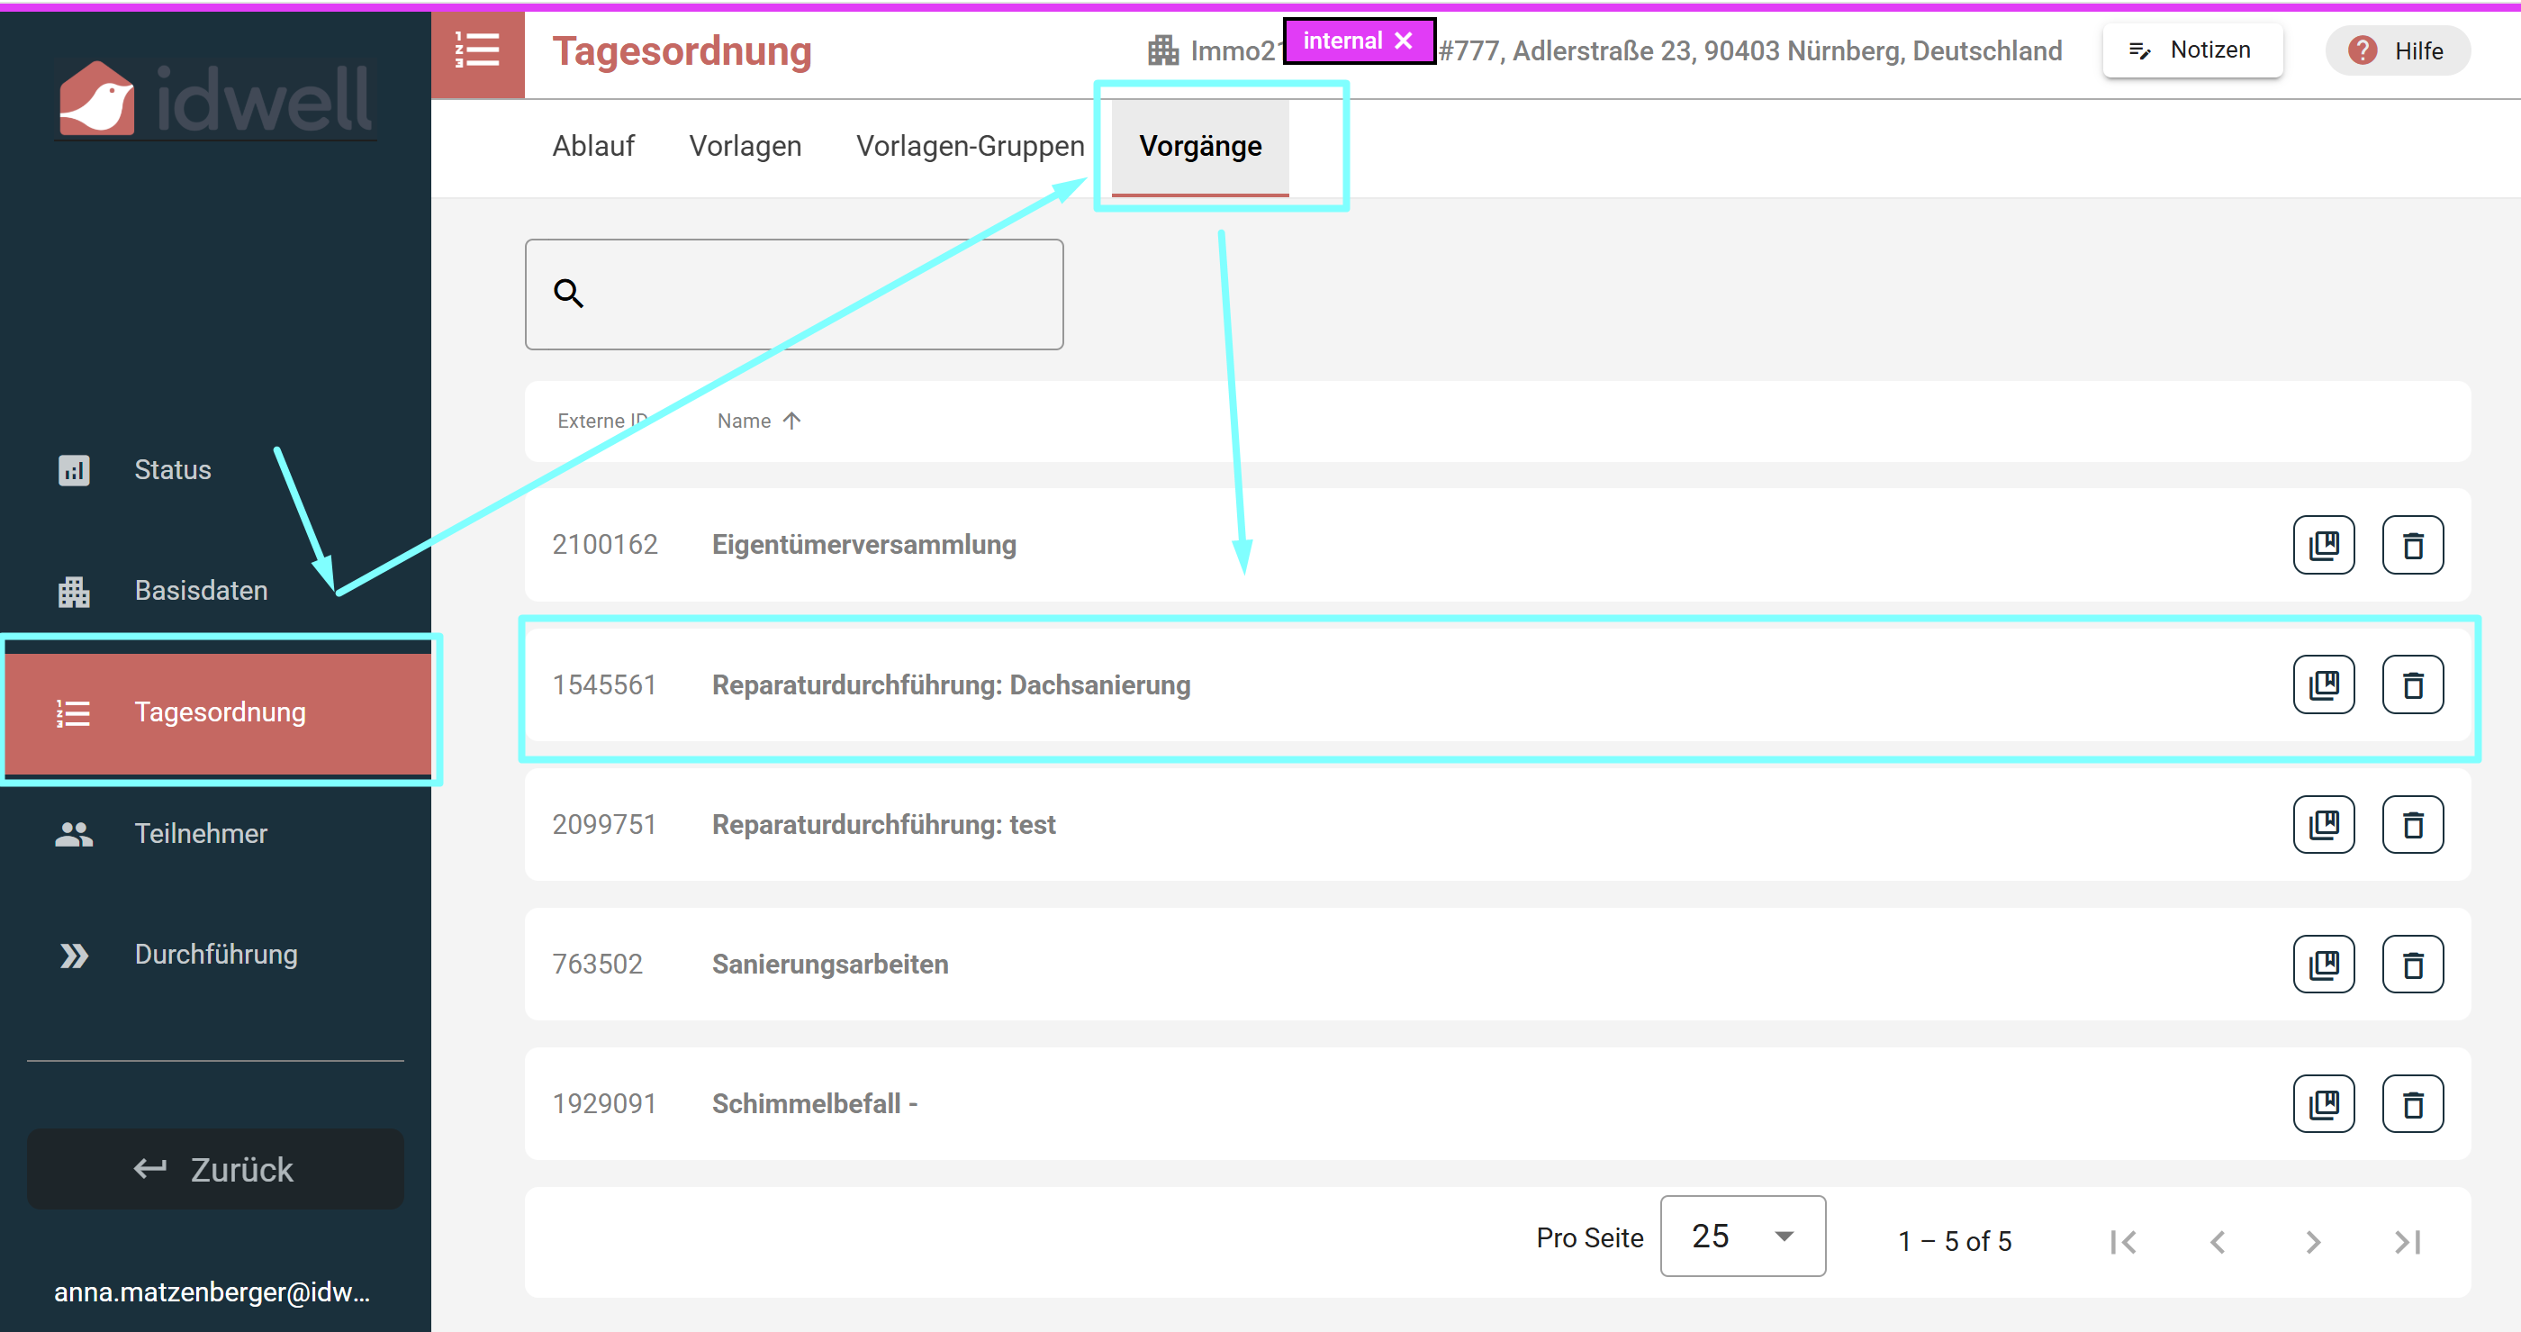Viewport: 2521px width, 1332px height.
Task: Delete the Eigentümerversammlung entry
Action: click(x=2411, y=545)
